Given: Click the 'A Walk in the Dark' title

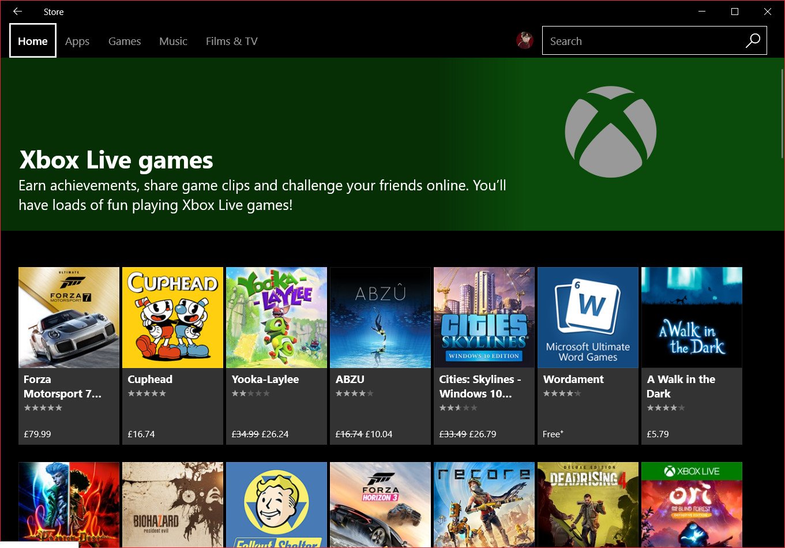Looking at the screenshot, I should [x=681, y=386].
